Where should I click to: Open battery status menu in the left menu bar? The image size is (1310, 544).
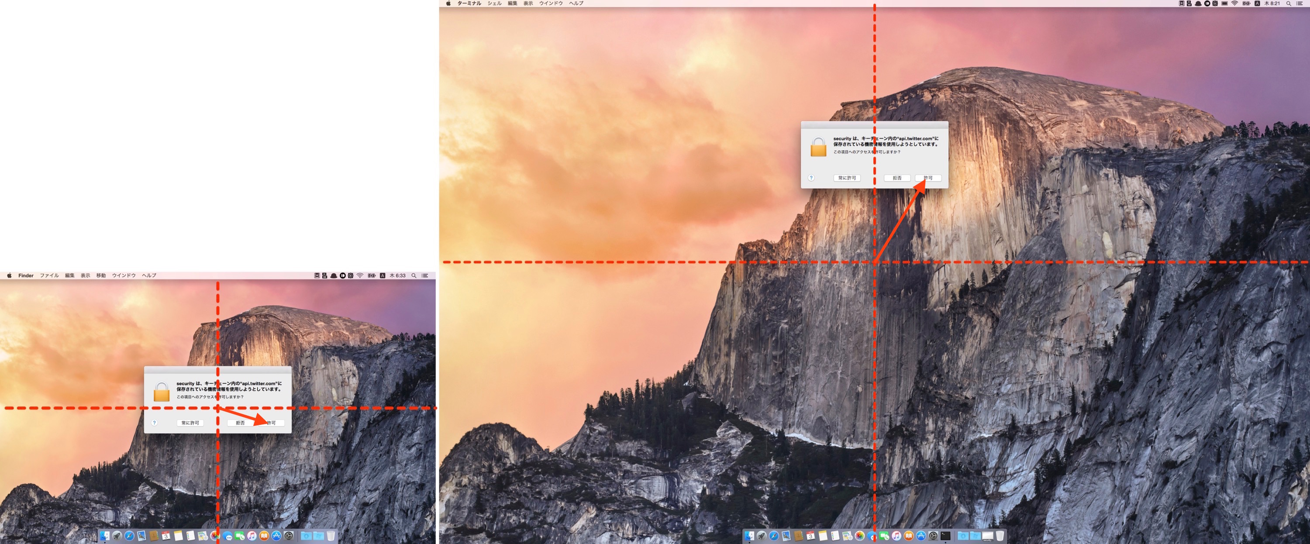pyautogui.click(x=372, y=275)
